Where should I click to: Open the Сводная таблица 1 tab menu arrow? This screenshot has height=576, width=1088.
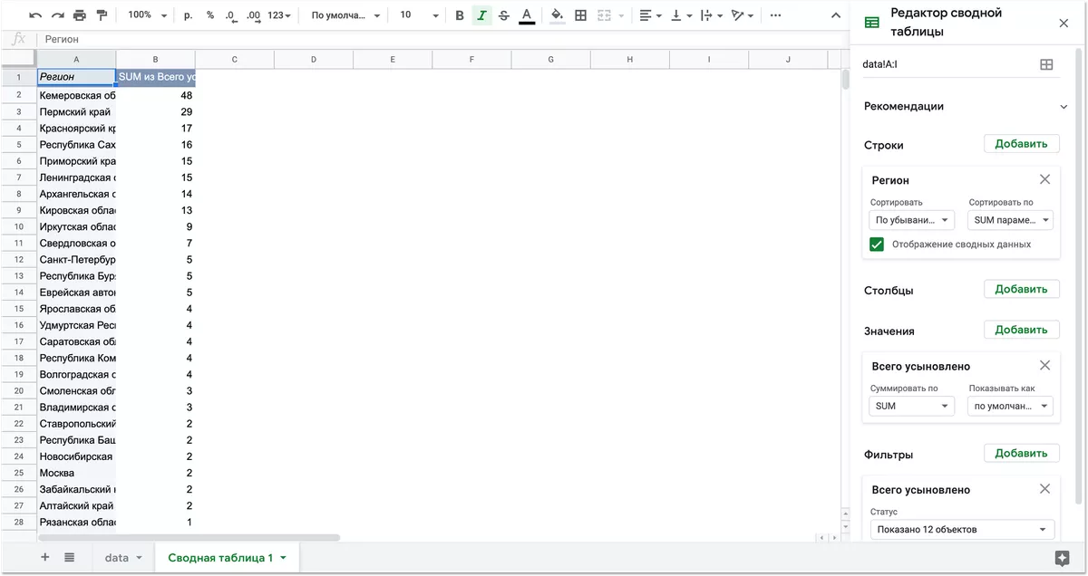(283, 558)
